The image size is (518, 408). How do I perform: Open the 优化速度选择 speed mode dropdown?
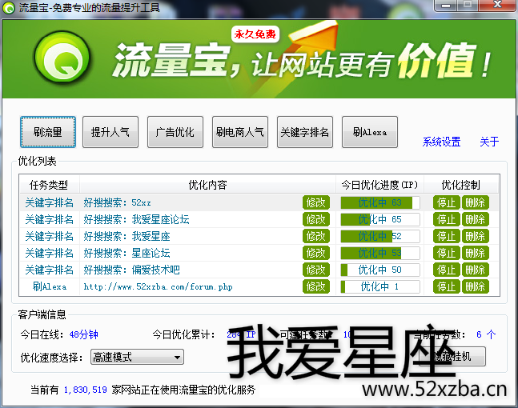point(137,357)
